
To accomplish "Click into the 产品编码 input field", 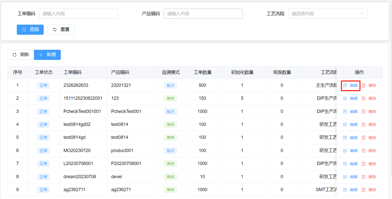I will click(203, 14).
